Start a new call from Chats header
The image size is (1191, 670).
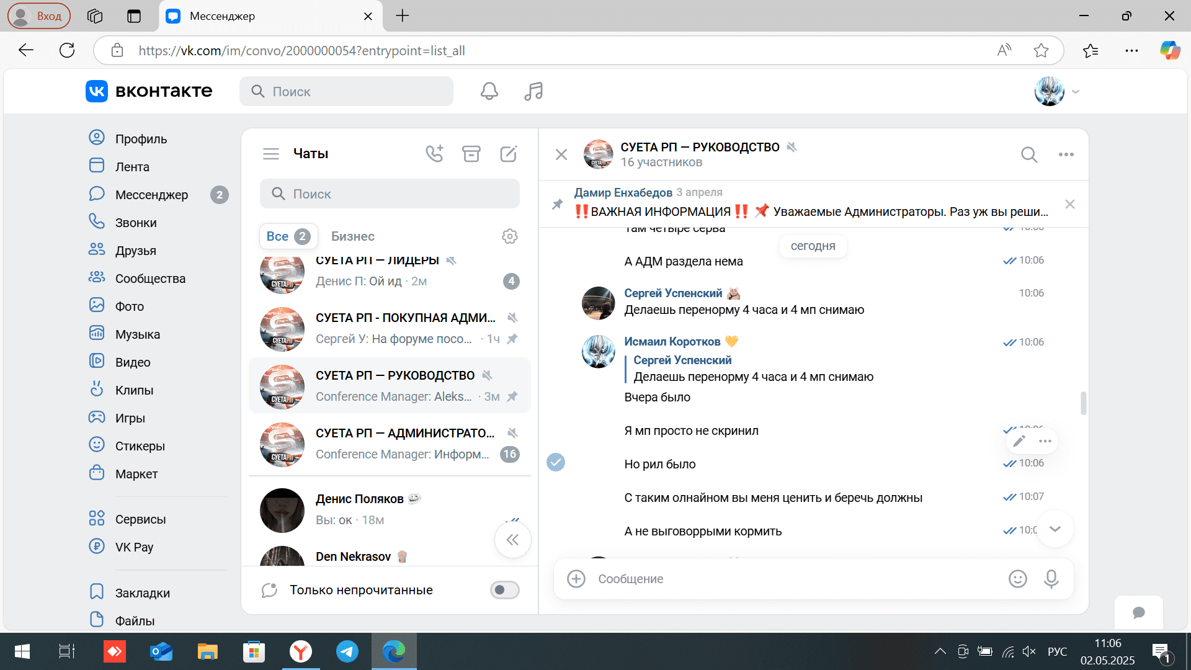434,154
